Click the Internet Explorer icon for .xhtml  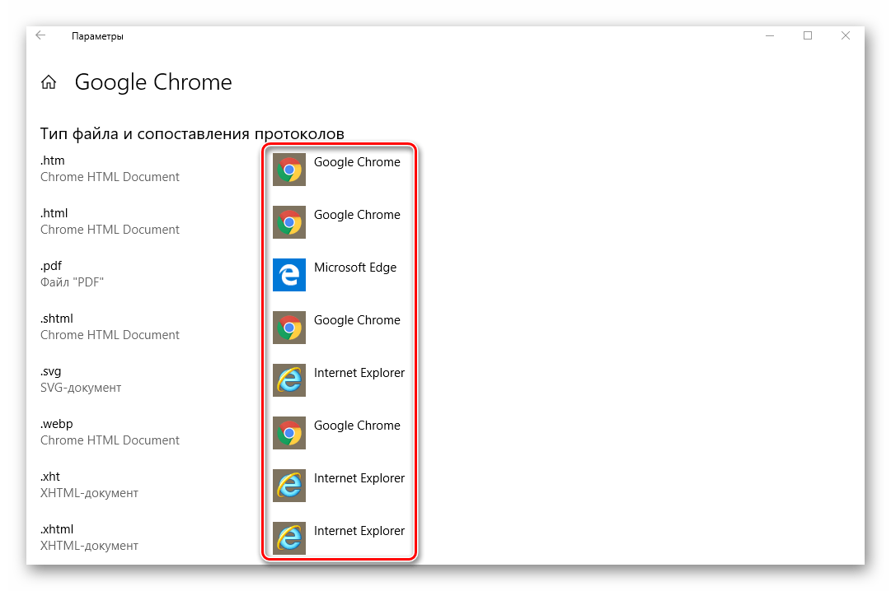[289, 538]
